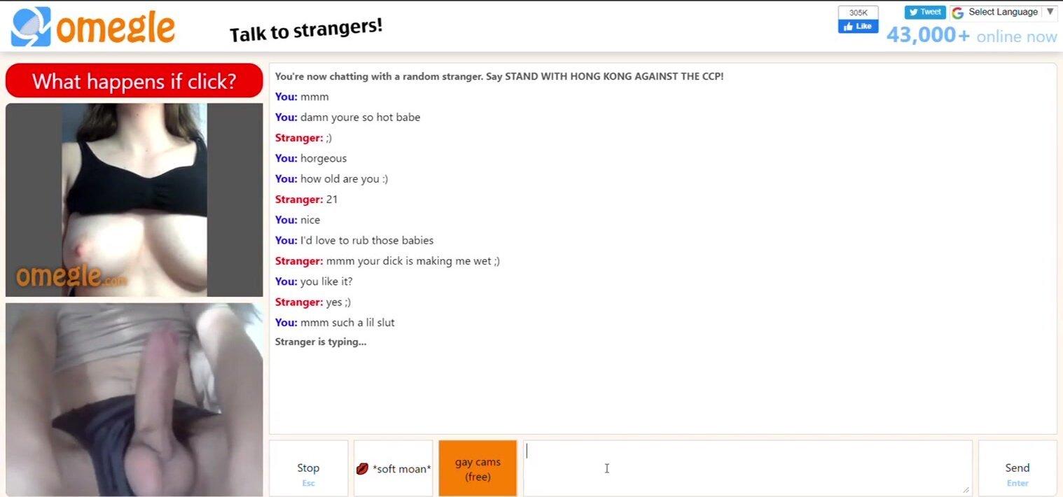Click the Stop button to end chat

(308, 468)
